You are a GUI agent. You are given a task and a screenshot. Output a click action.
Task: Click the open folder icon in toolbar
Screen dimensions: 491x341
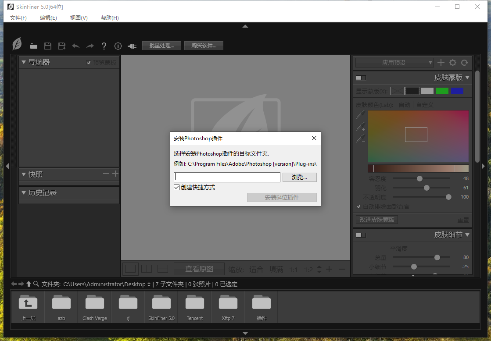tap(34, 46)
